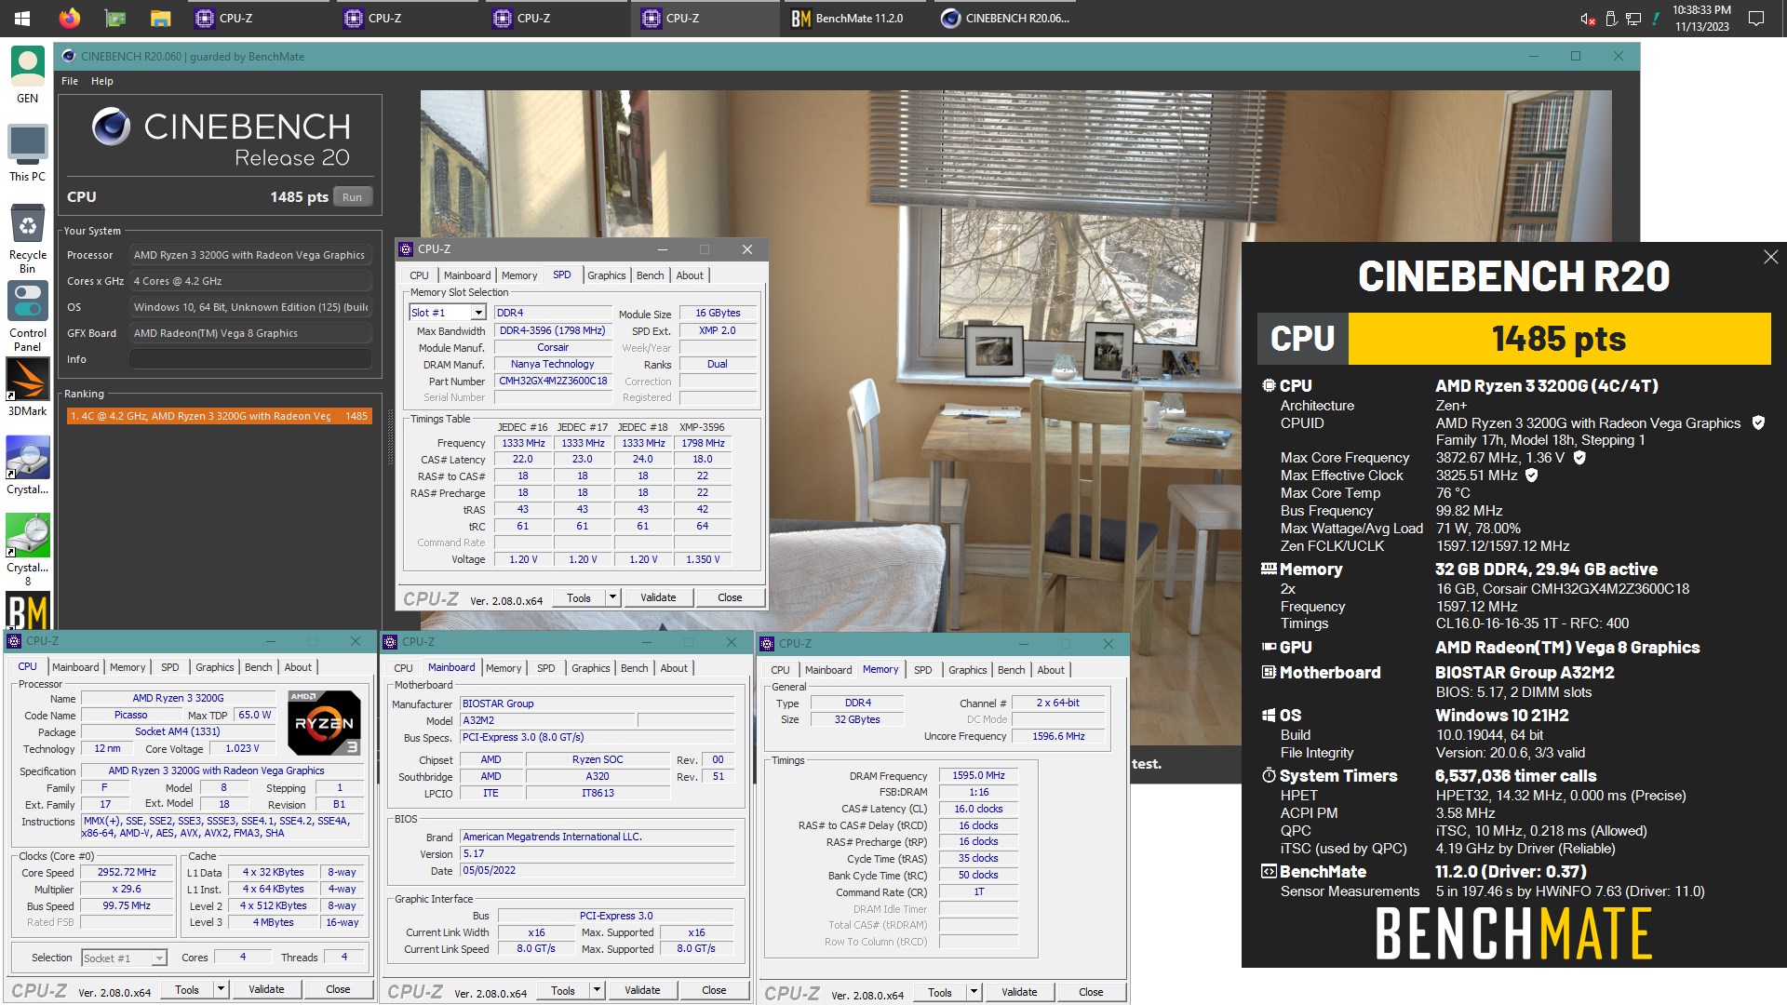The width and height of the screenshot is (1787, 1005).
Task: Click the Ryzen 3 logo in CPU-Z
Action: [324, 722]
